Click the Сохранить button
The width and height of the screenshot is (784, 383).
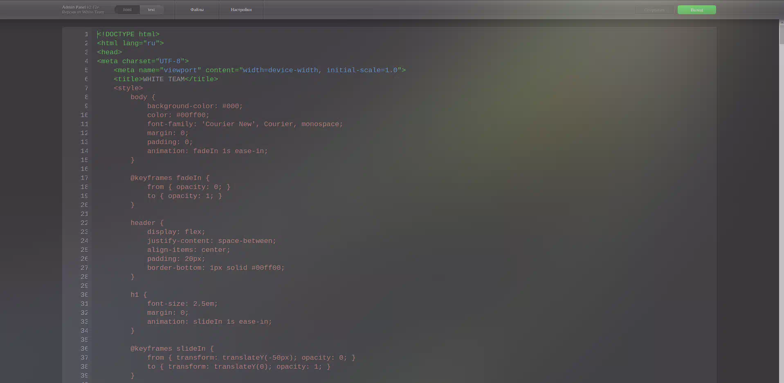(654, 10)
